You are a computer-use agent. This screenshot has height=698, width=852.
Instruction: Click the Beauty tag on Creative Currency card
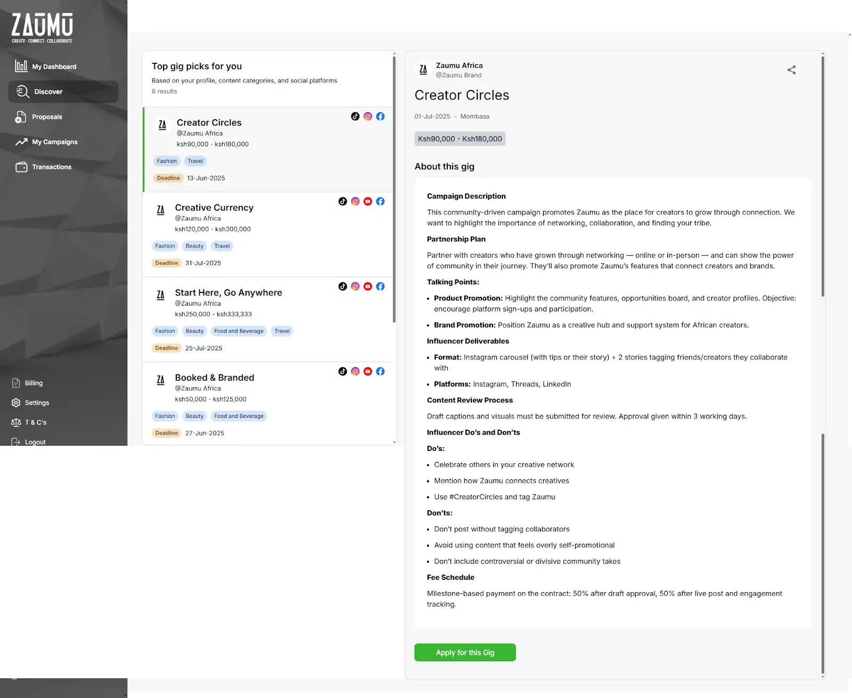click(194, 246)
